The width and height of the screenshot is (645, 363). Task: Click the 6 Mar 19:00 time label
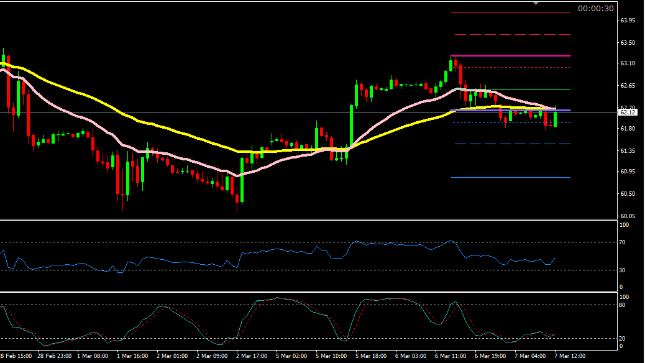[490, 356]
